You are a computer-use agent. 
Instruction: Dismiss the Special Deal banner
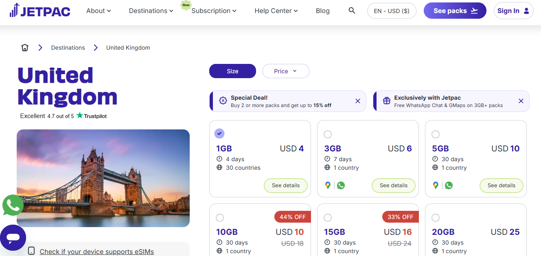[358, 101]
